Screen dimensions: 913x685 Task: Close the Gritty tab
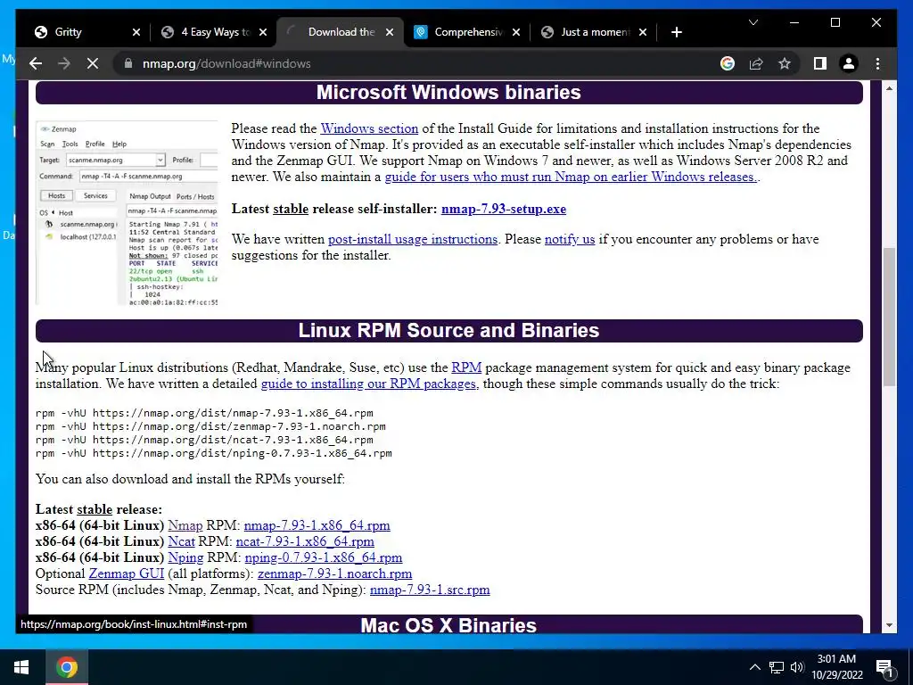136,32
